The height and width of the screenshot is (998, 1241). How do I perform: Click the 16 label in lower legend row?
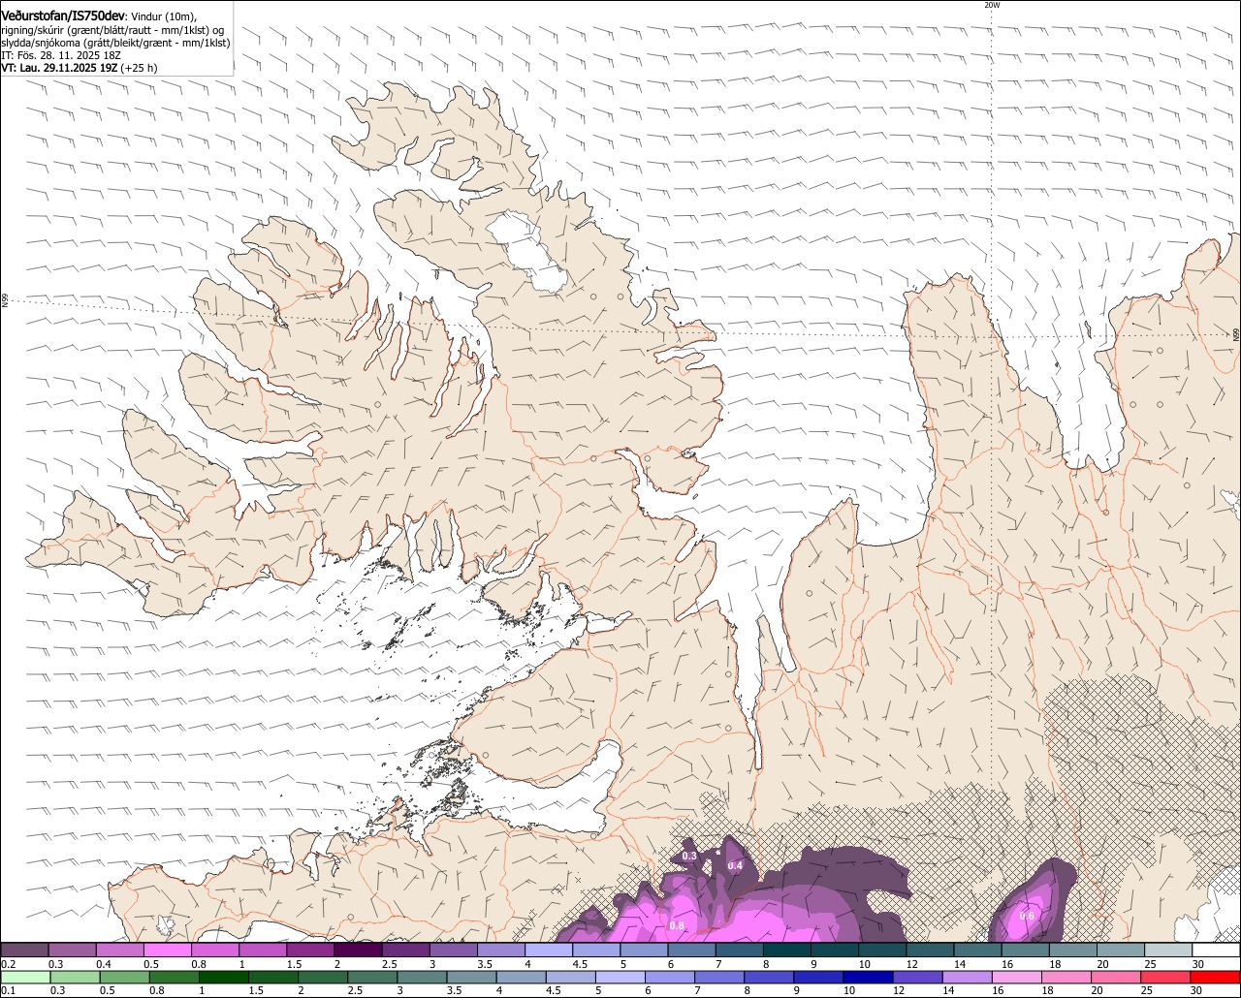pyautogui.click(x=997, y=990)
